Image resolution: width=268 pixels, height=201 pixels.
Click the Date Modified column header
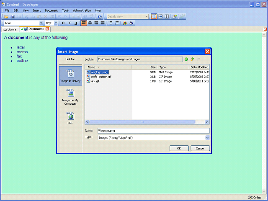(x=199, y=67)
